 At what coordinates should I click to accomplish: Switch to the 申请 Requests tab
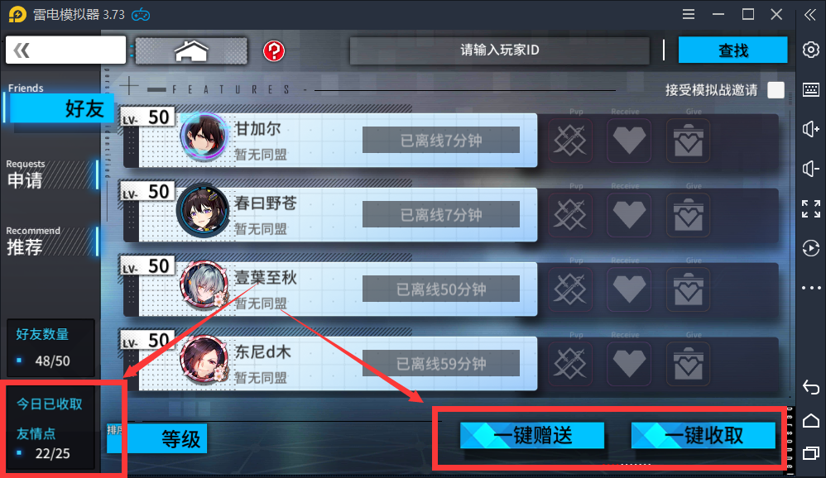pyautogui.click(x=50, y=174)
